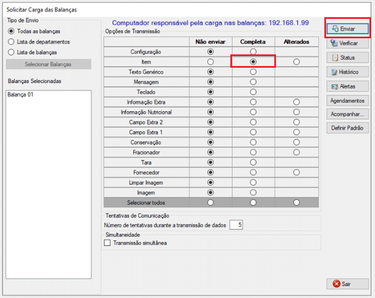Image resolution: width=375 pixels, height=298 pixels.
Task: Open Agendamentos scheduling
Action: click(x=347, y=100)
